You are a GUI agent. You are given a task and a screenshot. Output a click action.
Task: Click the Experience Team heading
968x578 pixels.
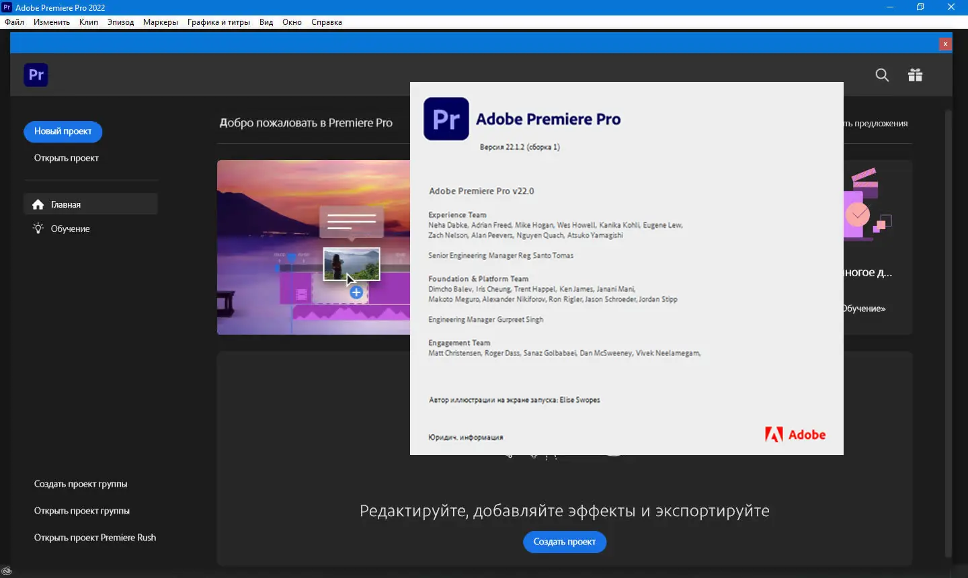pyautogui.click(x=457, y=215)
